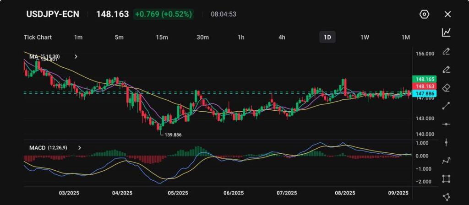Select the vertical line tool

(x=446, y=142)
